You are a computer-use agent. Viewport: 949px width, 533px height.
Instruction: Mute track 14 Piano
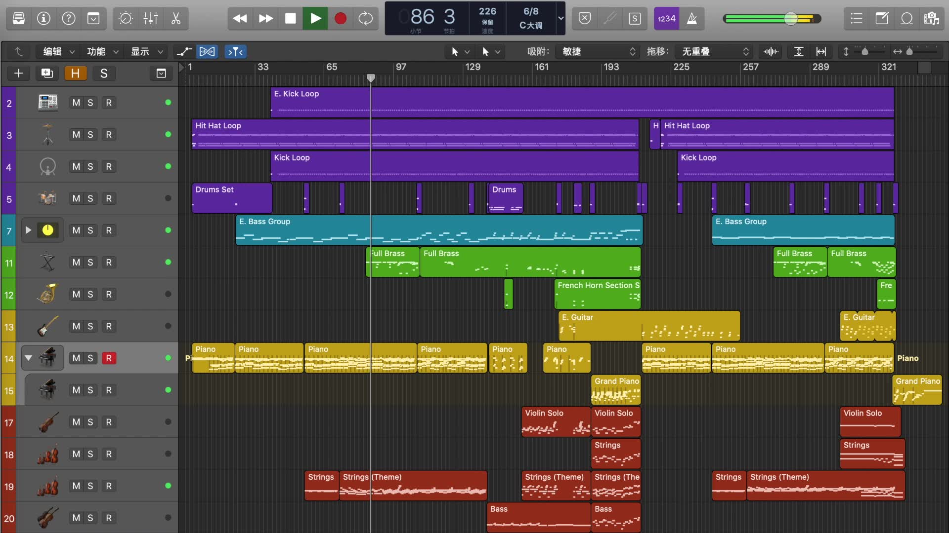coord(75,357)
